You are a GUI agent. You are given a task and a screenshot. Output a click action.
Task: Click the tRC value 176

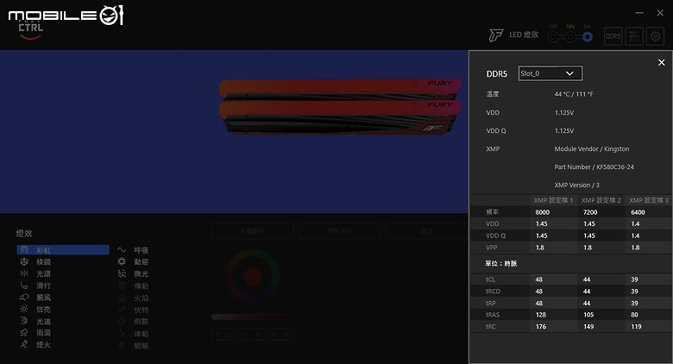tap(541, 327)
